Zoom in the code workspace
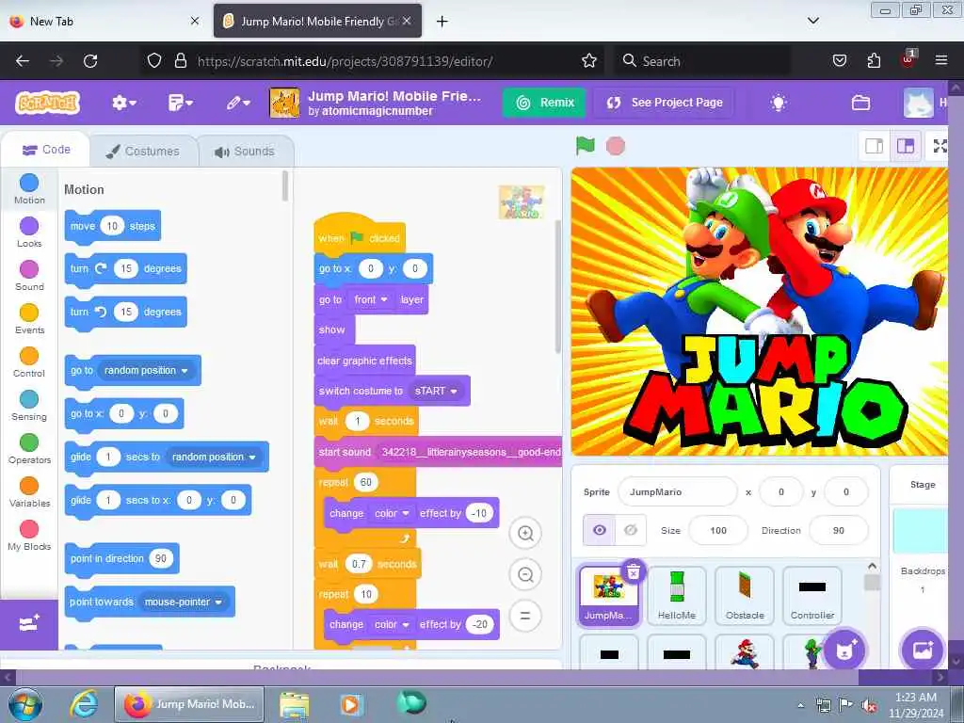This screenshot has width=964, height=723. (525, 533)
